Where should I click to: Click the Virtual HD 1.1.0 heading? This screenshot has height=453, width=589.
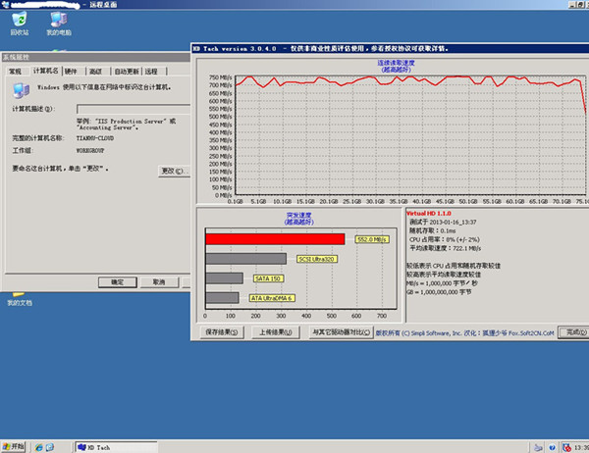point(429,213)
